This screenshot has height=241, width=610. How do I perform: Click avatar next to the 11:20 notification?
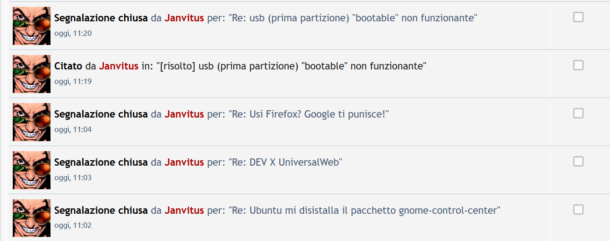click(31, 26)
